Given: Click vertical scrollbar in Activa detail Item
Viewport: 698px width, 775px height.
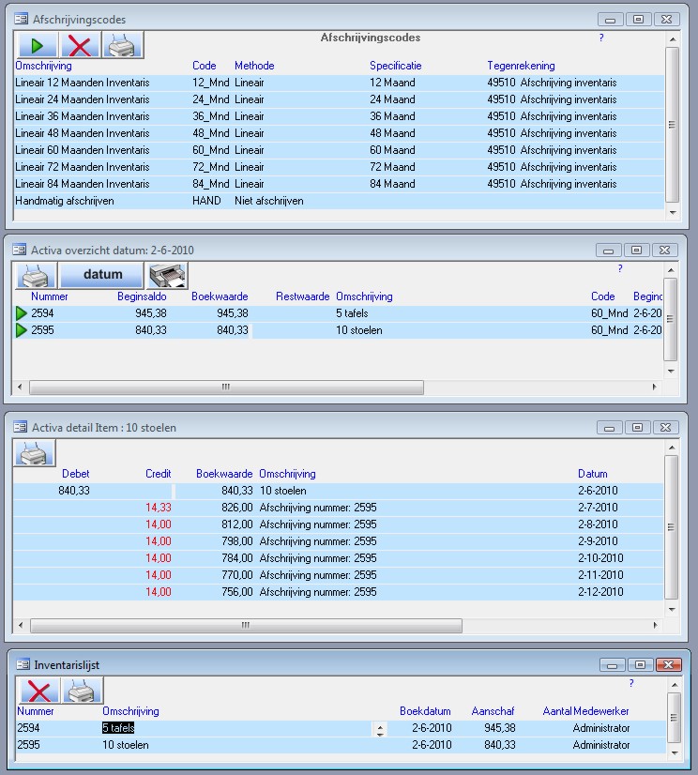Looking at the screenshot, I should (671, 527).
